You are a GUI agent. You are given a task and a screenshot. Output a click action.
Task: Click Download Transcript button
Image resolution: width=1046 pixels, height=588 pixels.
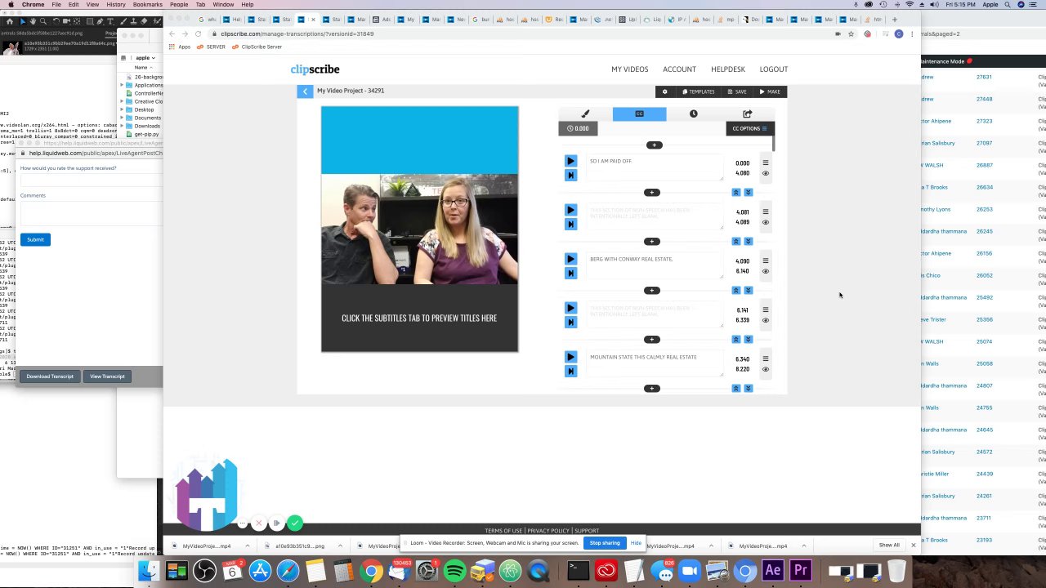point(49,376)
